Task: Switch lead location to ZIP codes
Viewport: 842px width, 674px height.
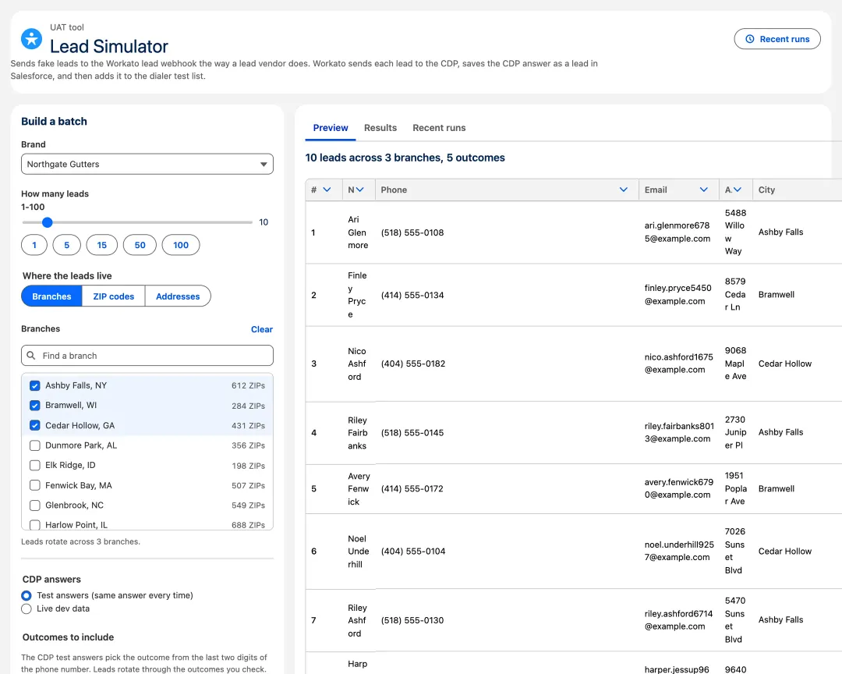Action: pos(113,296)
